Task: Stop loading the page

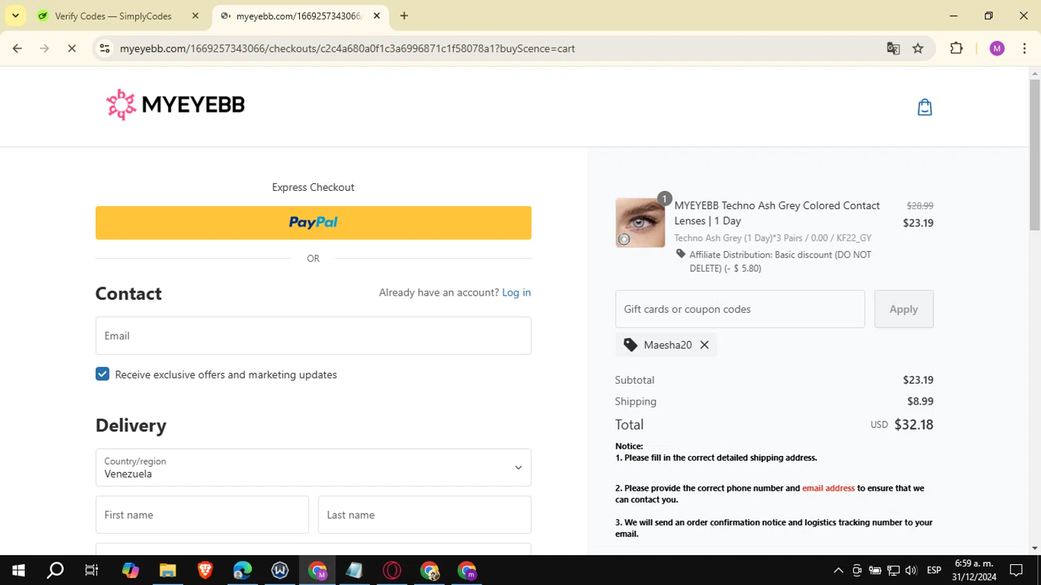Action: click(x=71, y=49)
